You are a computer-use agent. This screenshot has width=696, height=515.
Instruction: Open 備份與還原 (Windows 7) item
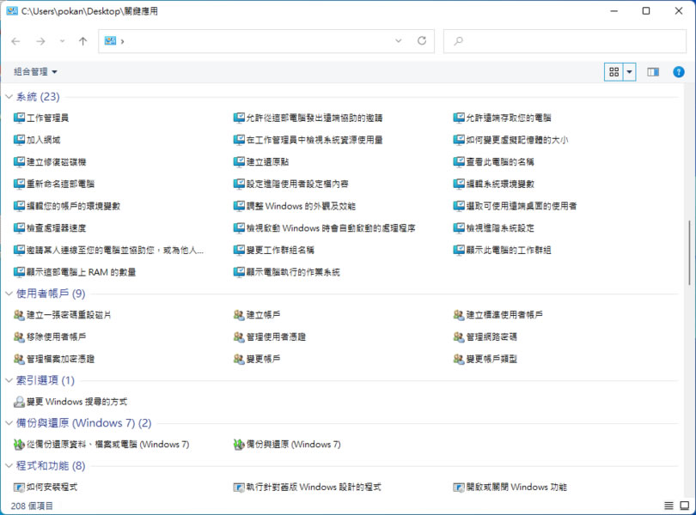(293, 445)
